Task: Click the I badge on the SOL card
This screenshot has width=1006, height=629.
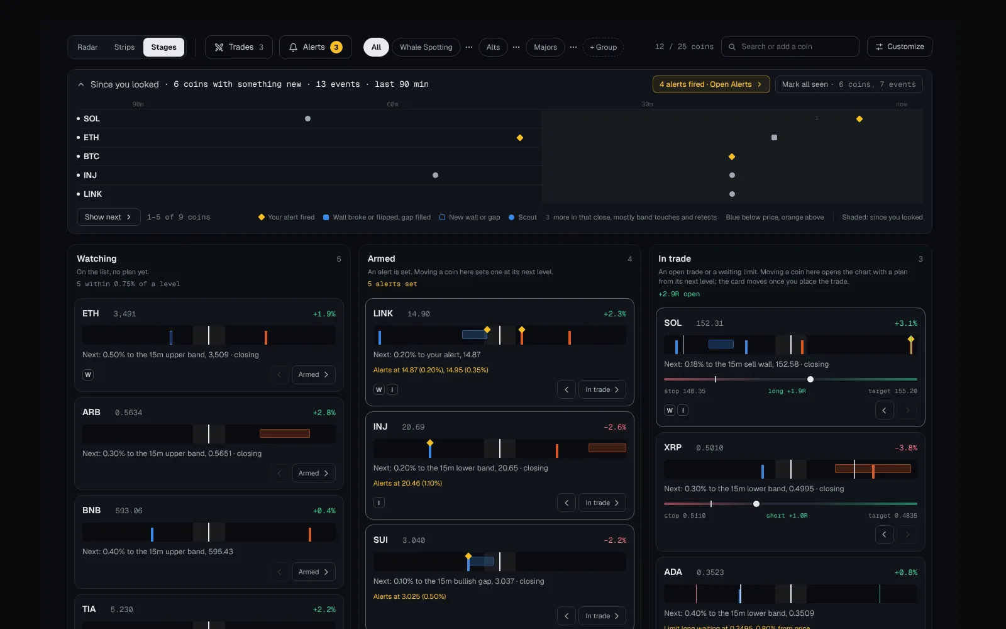Action: click(x=683, y=411)
